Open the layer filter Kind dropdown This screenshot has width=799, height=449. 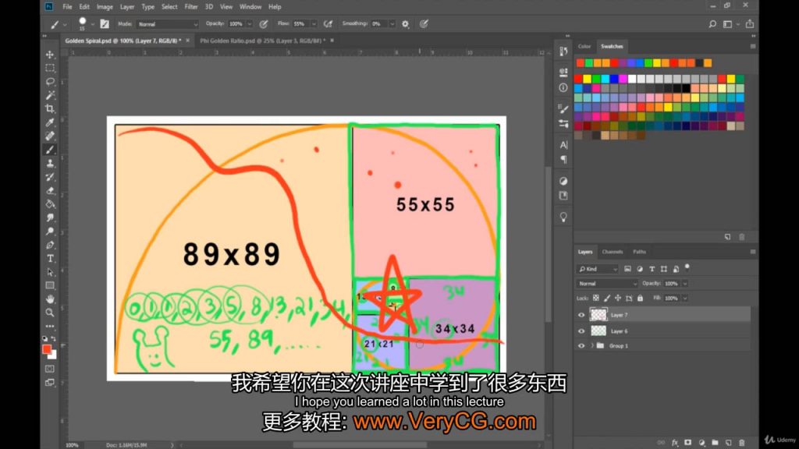click(x=598, y=269)
